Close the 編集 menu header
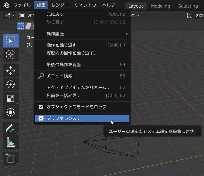Image resolution: width=204 pixels, height=176 pixels. 41,5
